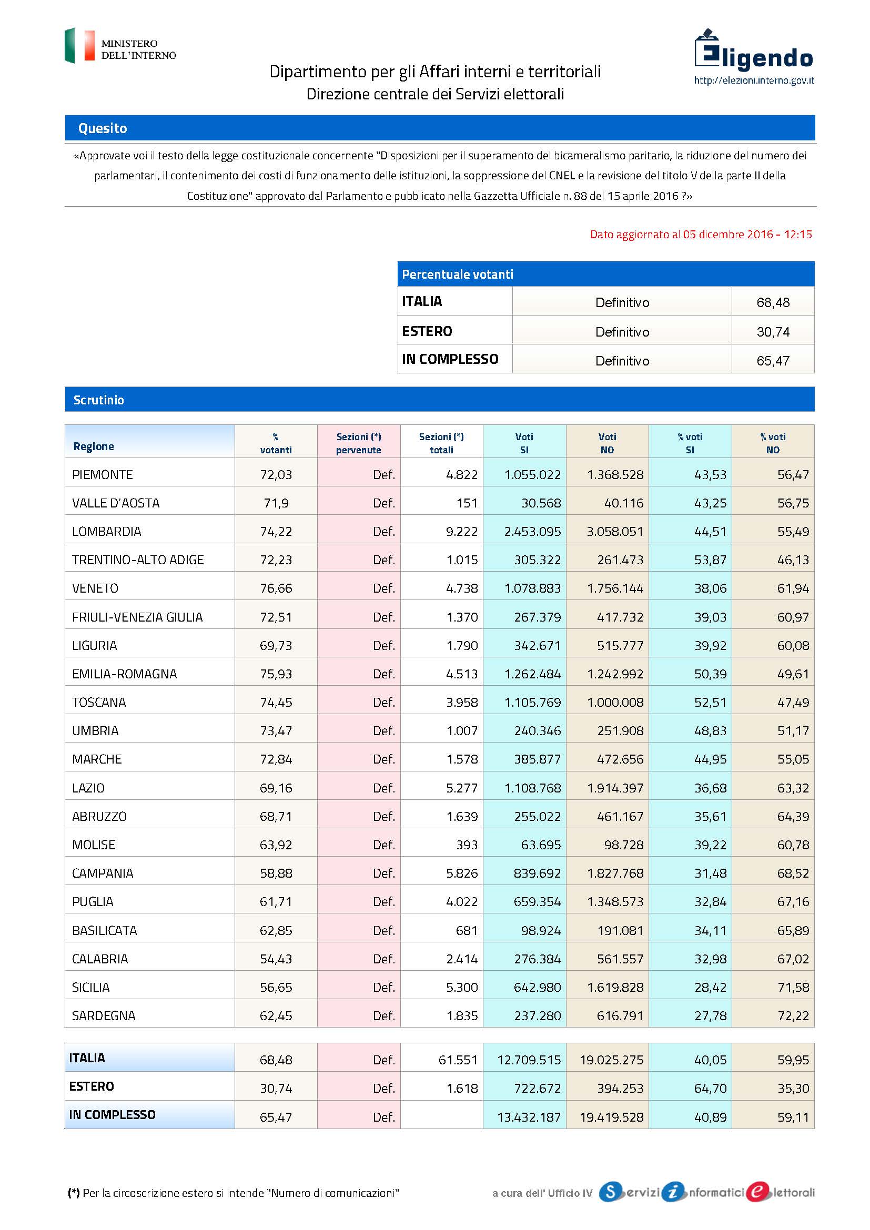Select the PUGLIA row label
Image resolution: width=870 pixels, height=1230 pixels.
coord(93,902)
